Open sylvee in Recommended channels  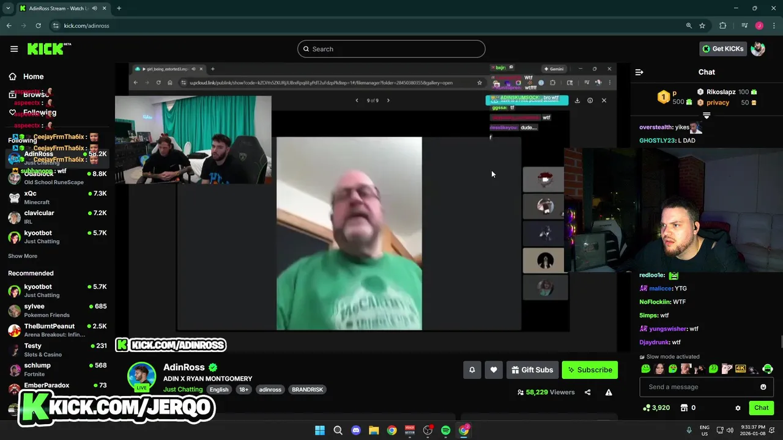(x=58, y=310)
